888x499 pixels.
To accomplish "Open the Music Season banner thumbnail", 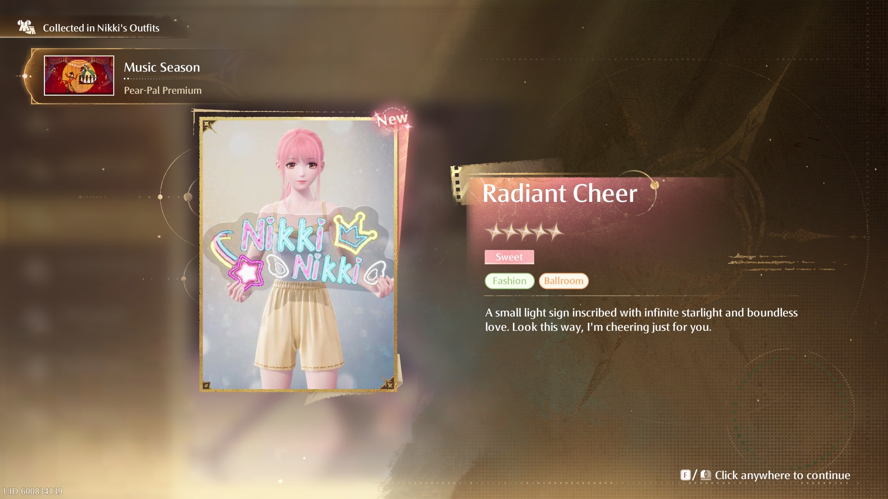I will pyautogui.click(x=79, y=76).
